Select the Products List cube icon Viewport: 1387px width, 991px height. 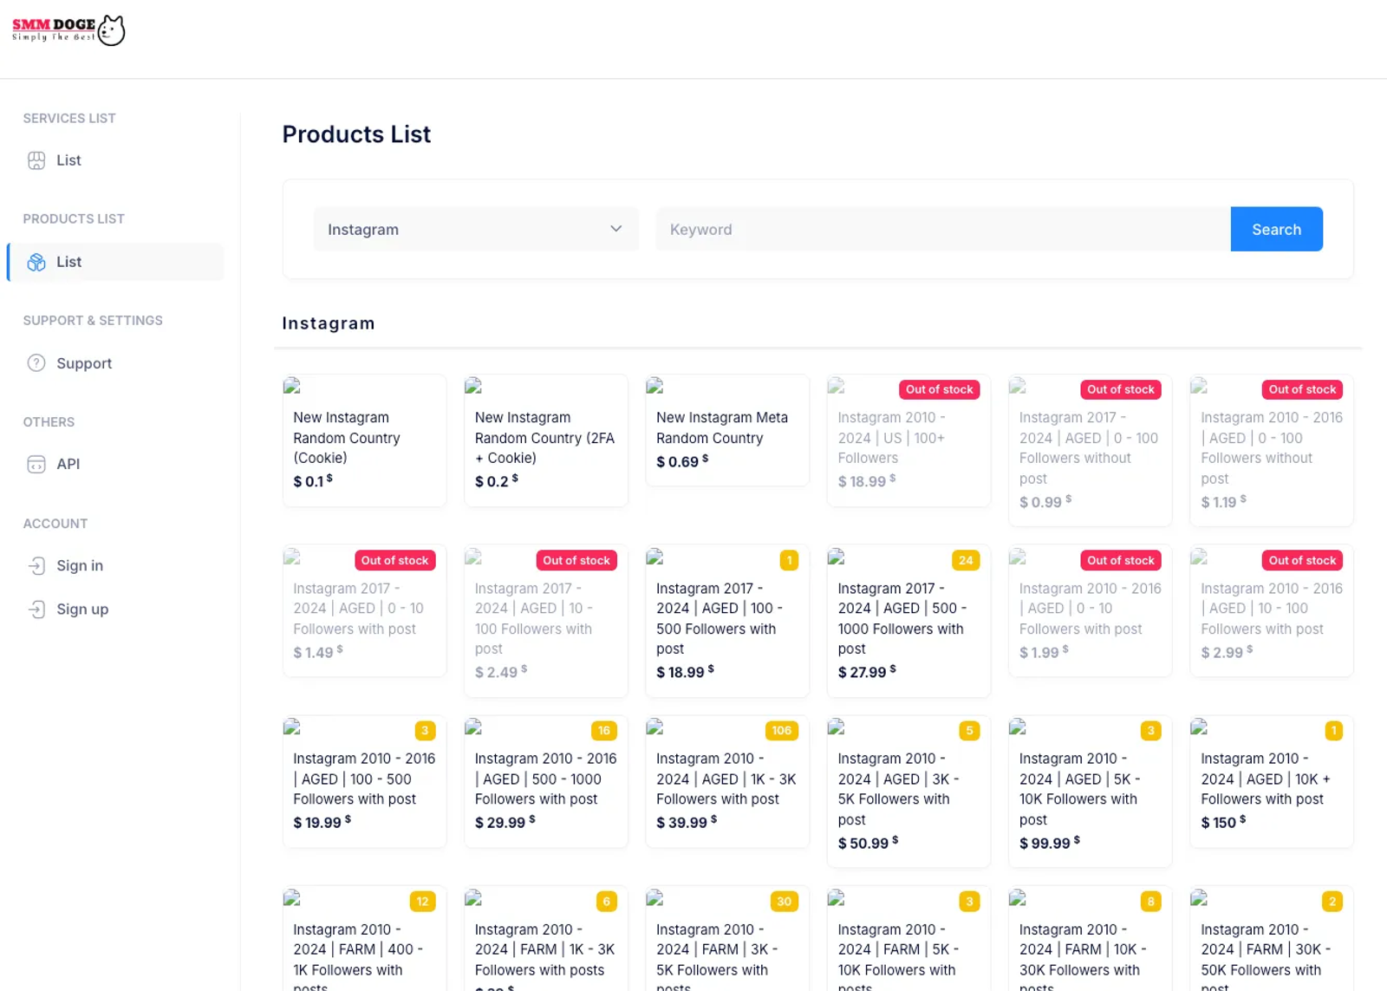[36, 262]
